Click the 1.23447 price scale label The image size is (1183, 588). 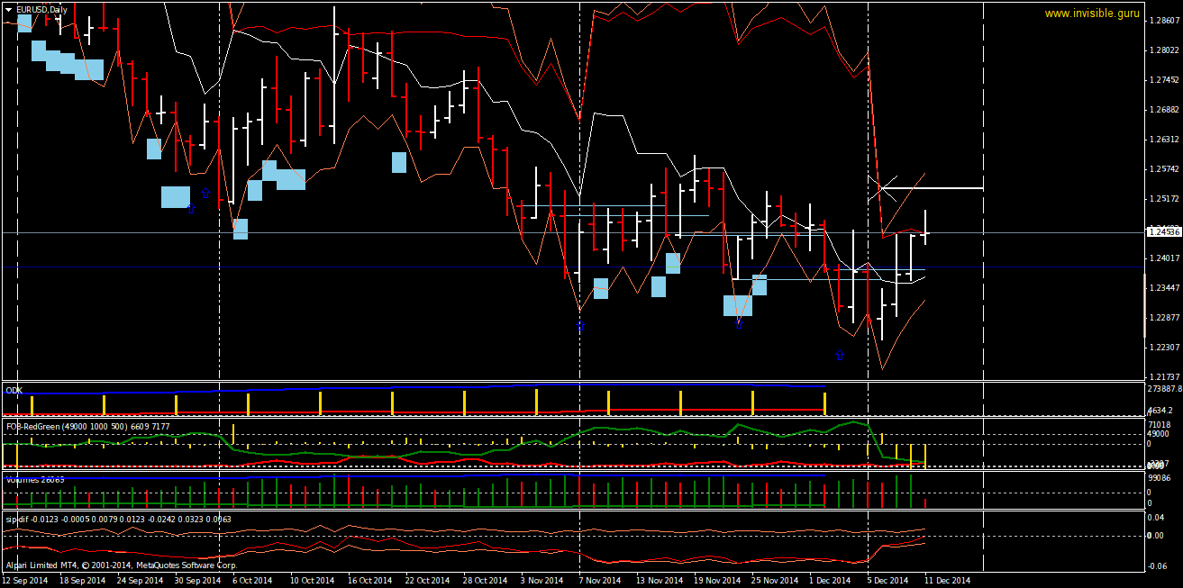coord(1164,287)
